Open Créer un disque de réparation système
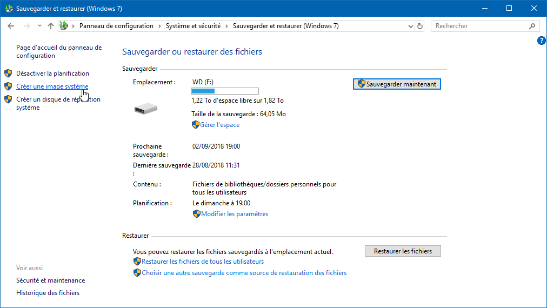The image size is (547, 308). [58, 103]
